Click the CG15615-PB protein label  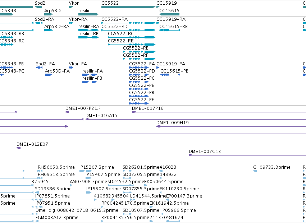click(x=174, y=71)
